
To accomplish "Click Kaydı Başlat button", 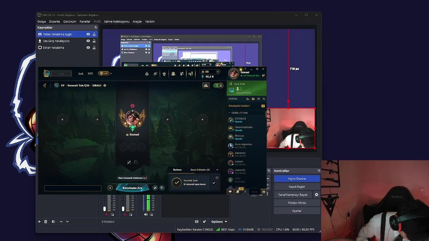I will point(297,187).
